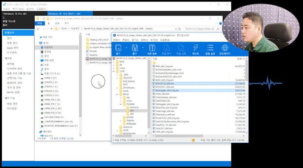
Task: Expand the Registry folder in tree
Action: 121,121
